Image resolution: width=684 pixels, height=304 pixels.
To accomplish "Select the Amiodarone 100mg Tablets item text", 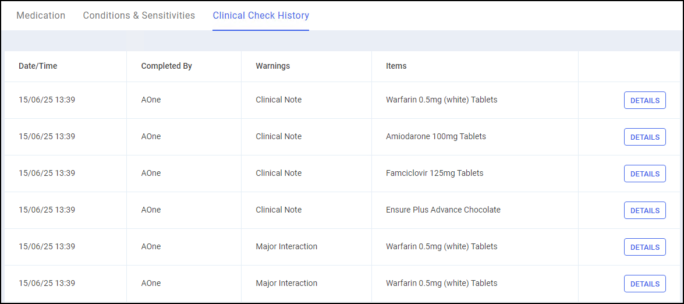I will (x=435, y=136).
